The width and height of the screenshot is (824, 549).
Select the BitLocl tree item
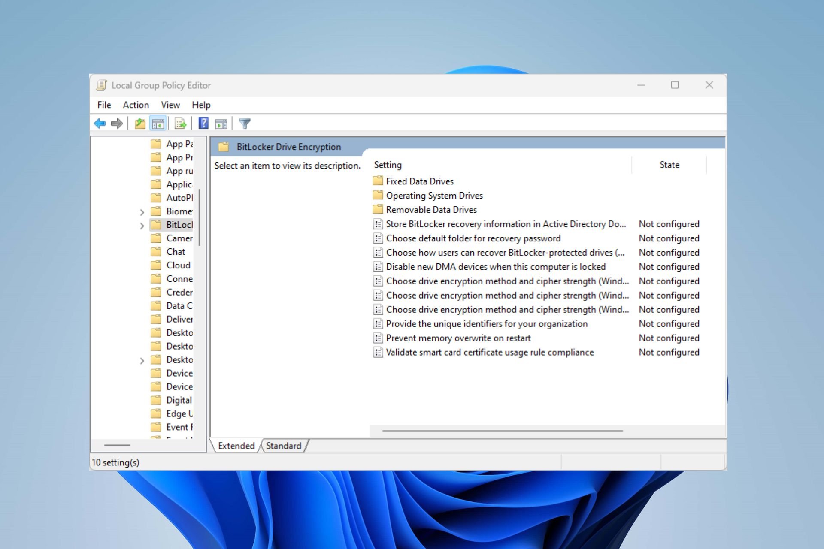(179, 225)
